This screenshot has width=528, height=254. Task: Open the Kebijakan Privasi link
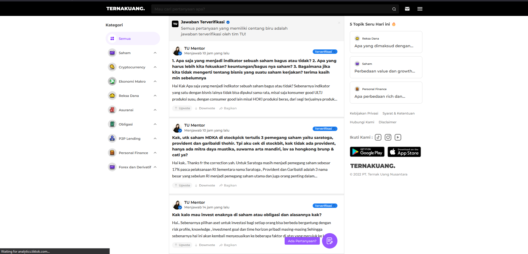(x=364, y=113)
